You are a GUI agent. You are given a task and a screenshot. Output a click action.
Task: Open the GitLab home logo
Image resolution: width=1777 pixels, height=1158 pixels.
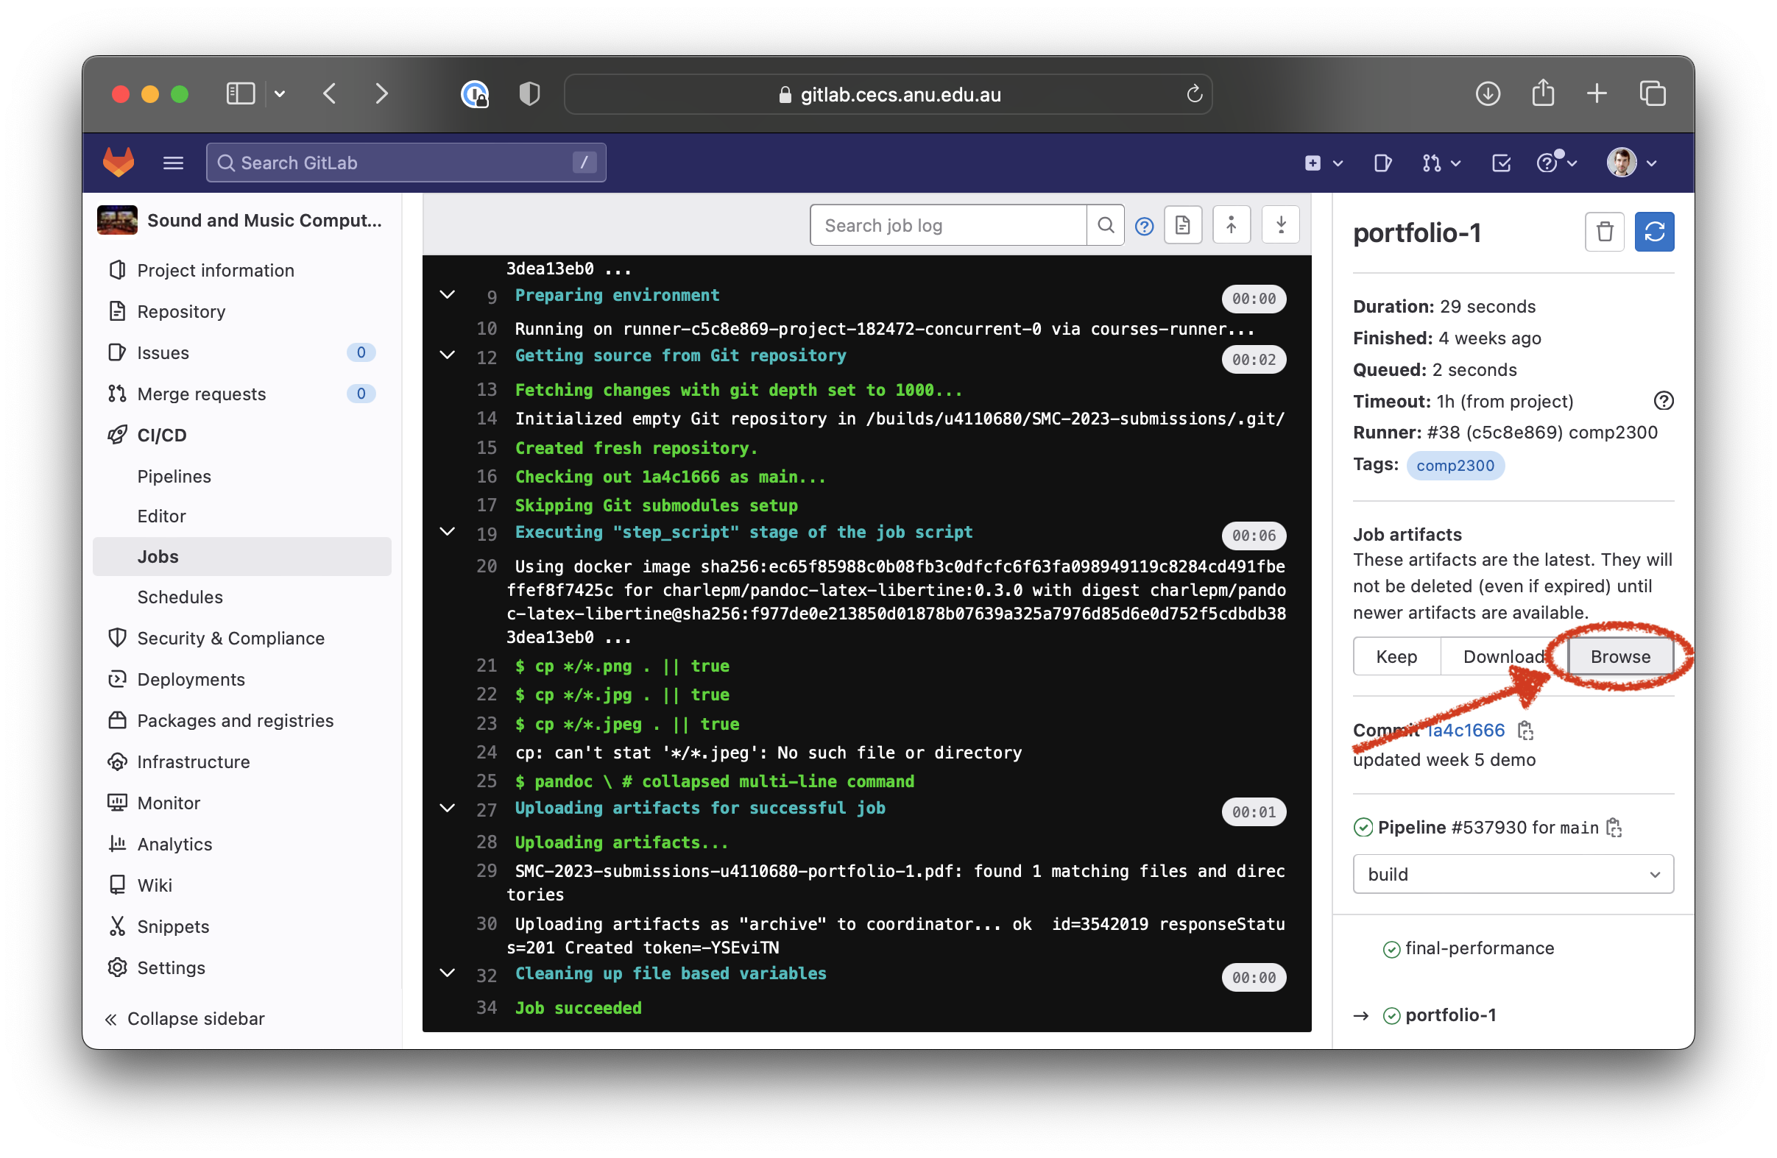[x=119, y=163]
